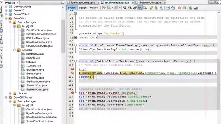Place cursor in the catch parentheses on line 109

tap(91, 77)
